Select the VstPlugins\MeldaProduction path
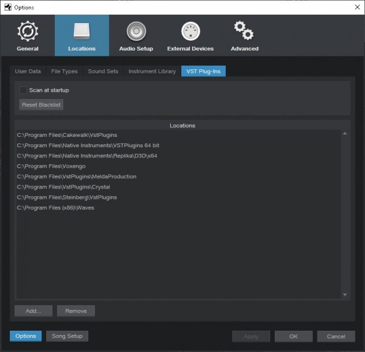The image size is (365, 352). point(178,176)
